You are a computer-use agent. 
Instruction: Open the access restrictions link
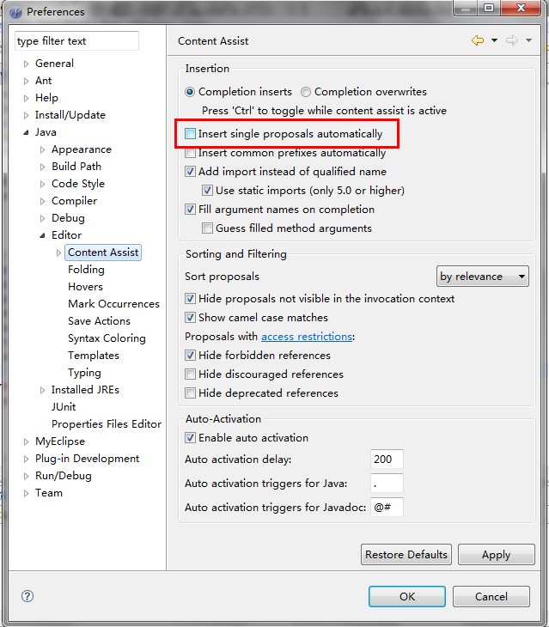pos(307,337)
